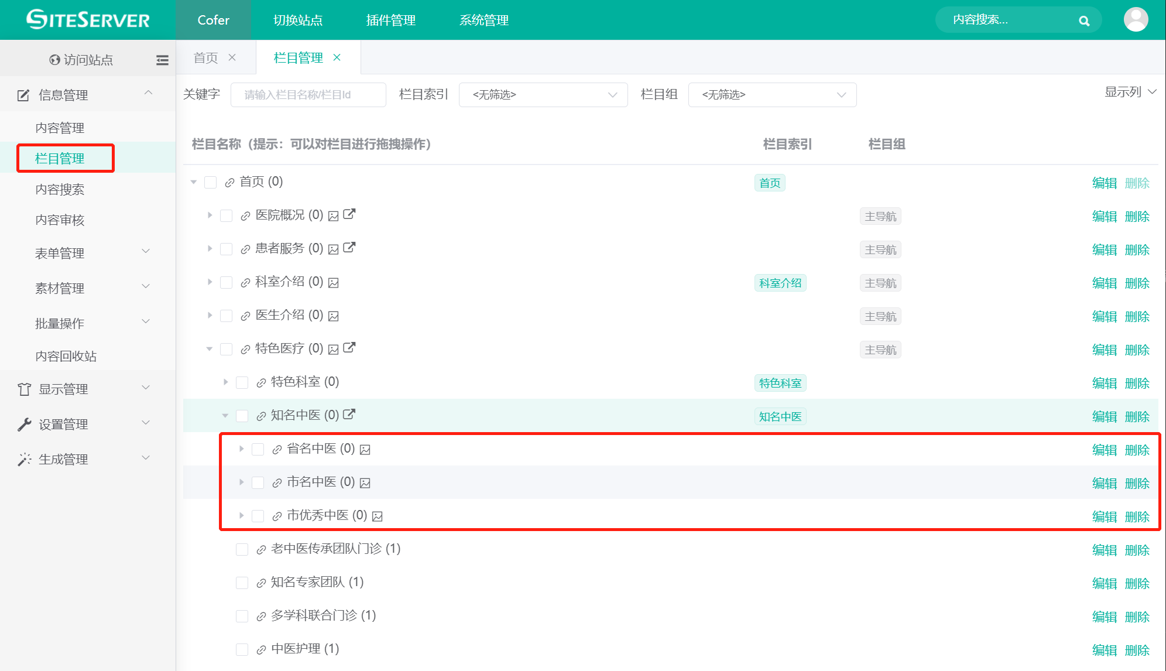Viewport: 1166px width, 671px height.
Task: Open the user avatar at top right
Action: (1136, 19)
